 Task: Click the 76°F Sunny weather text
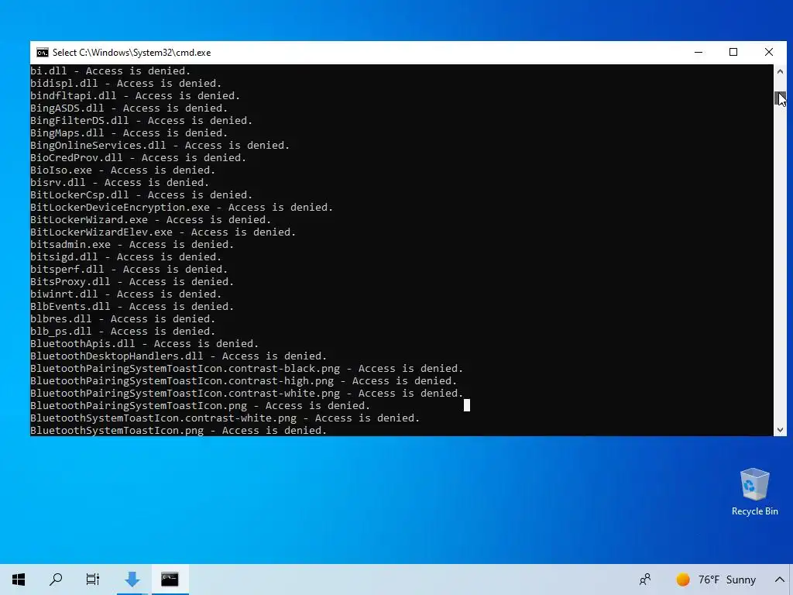point(726,580)
